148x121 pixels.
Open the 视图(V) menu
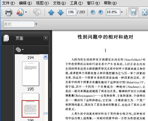pyautogui.click(x=42, y=3)
